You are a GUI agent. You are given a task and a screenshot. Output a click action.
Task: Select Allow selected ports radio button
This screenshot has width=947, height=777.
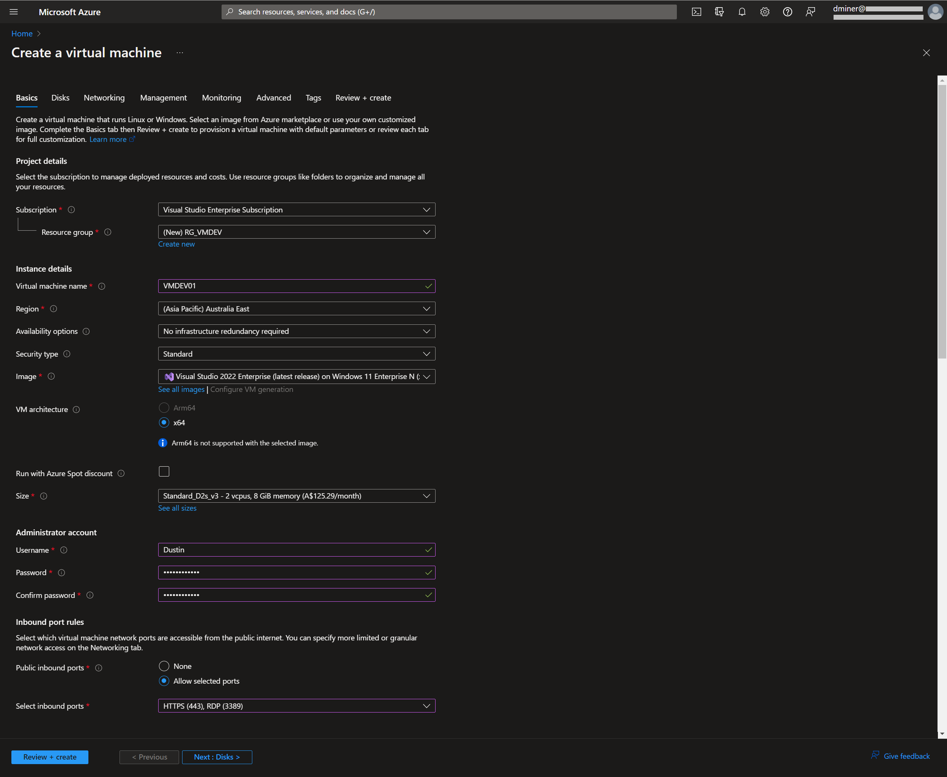(x=164, y=681)
